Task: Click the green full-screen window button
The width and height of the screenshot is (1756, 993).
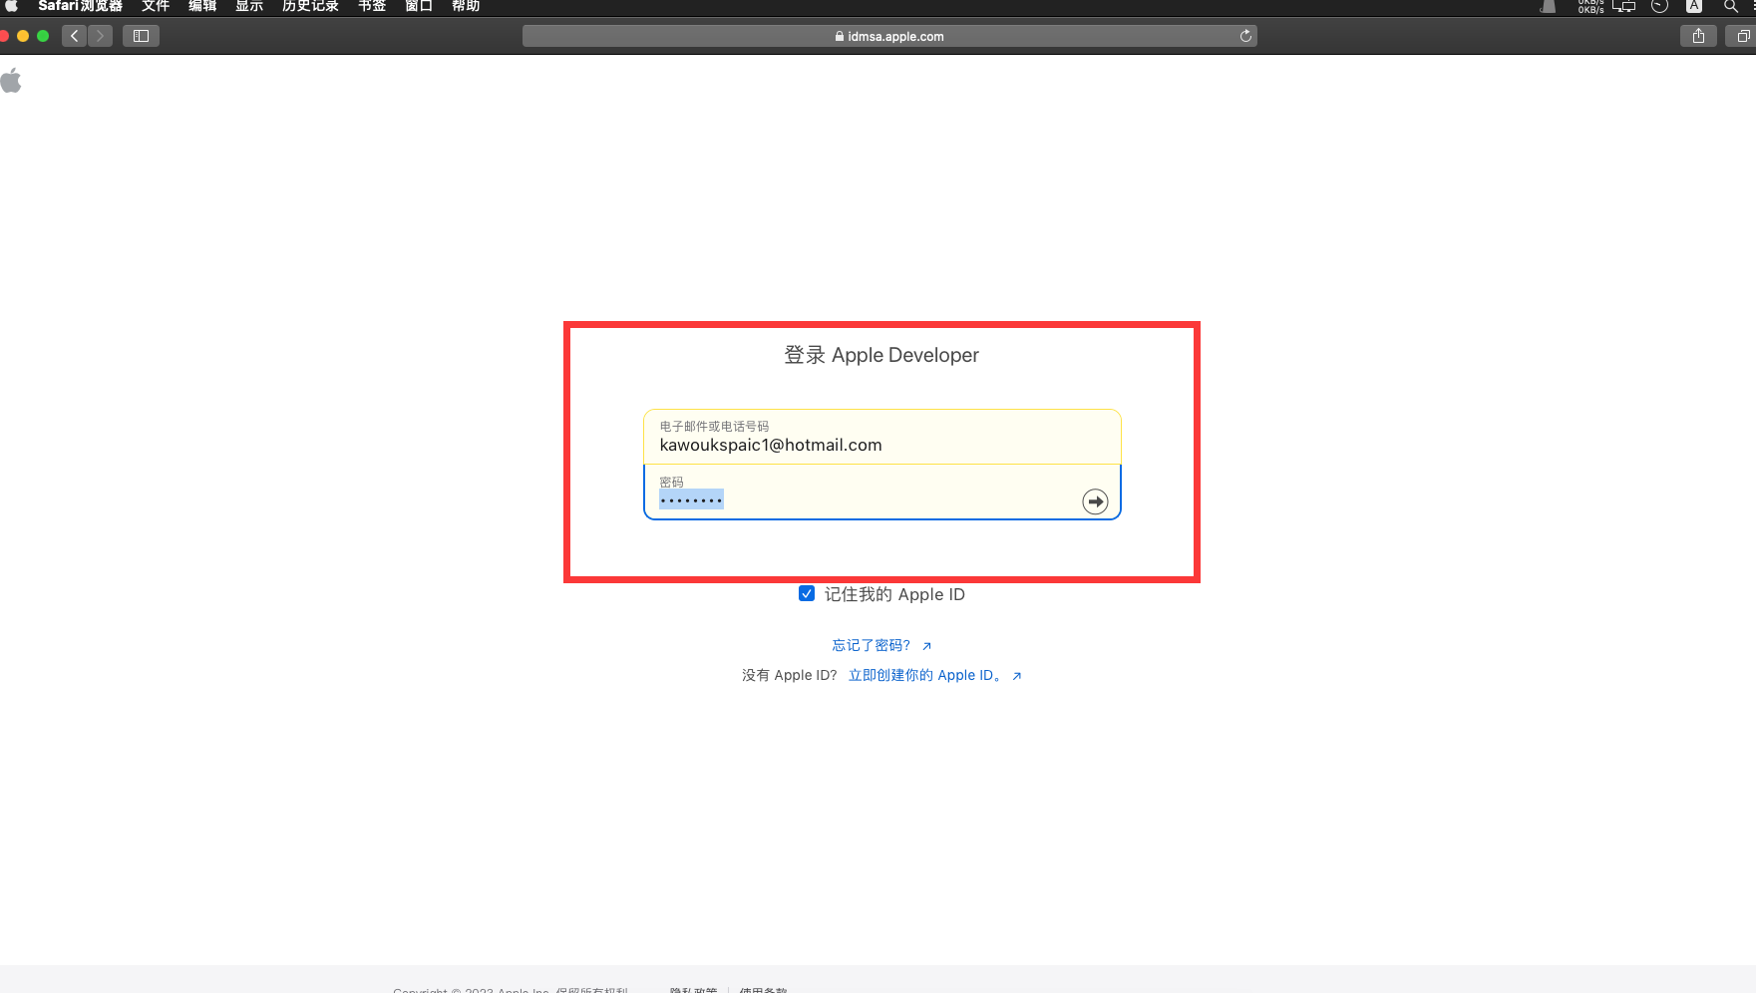Action: click(43, 36)
